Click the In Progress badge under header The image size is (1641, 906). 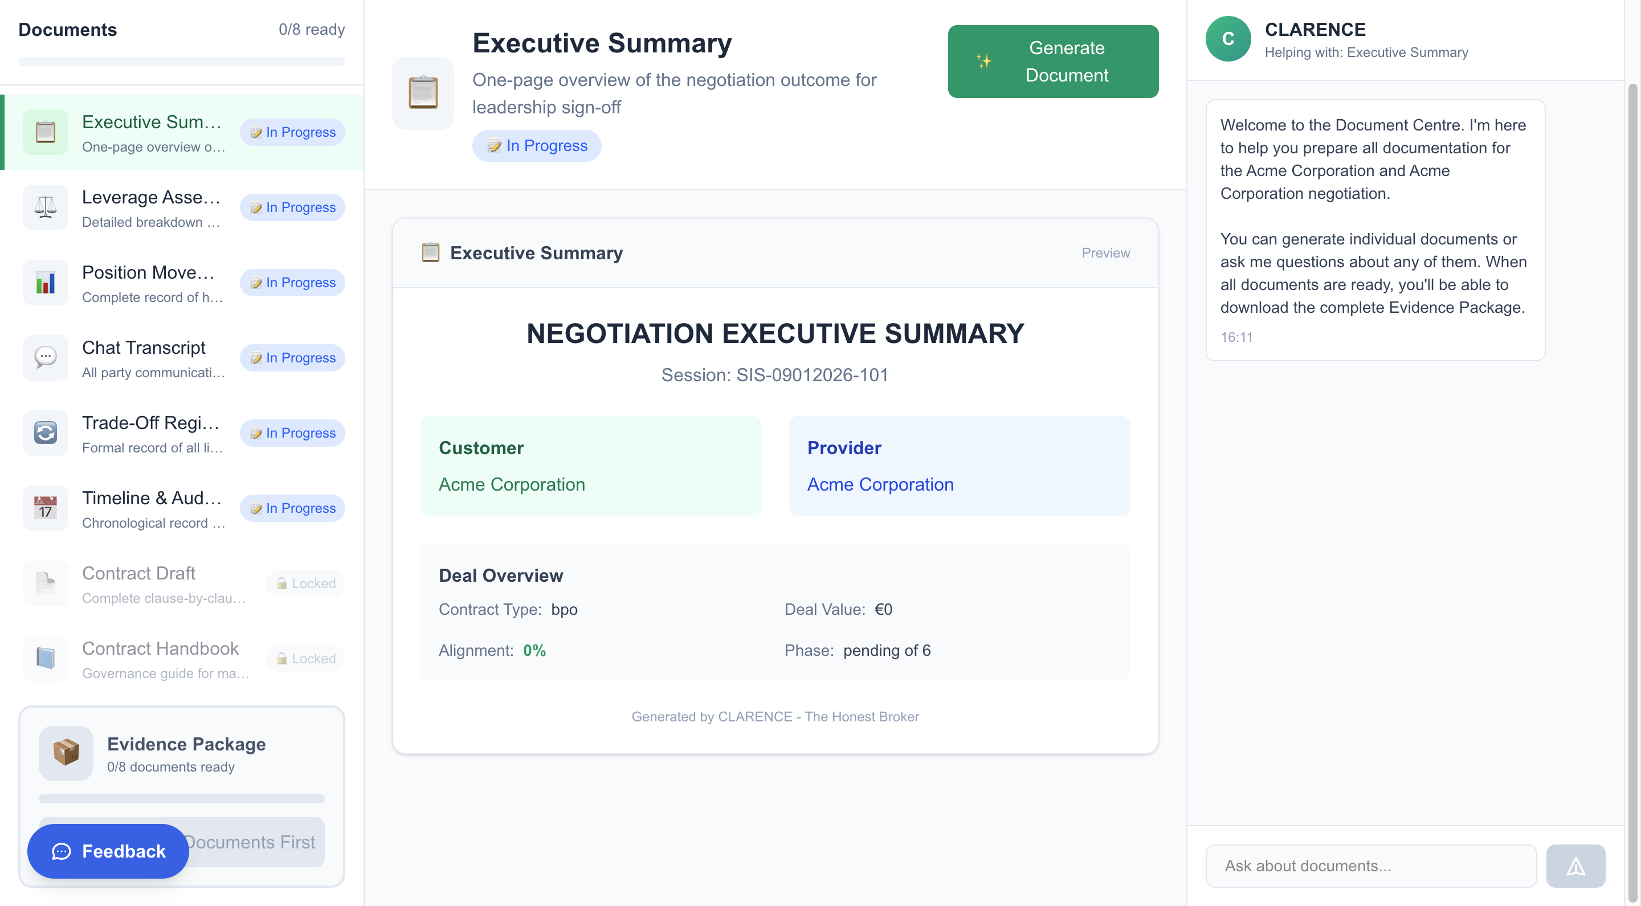[x=536, y=146]
